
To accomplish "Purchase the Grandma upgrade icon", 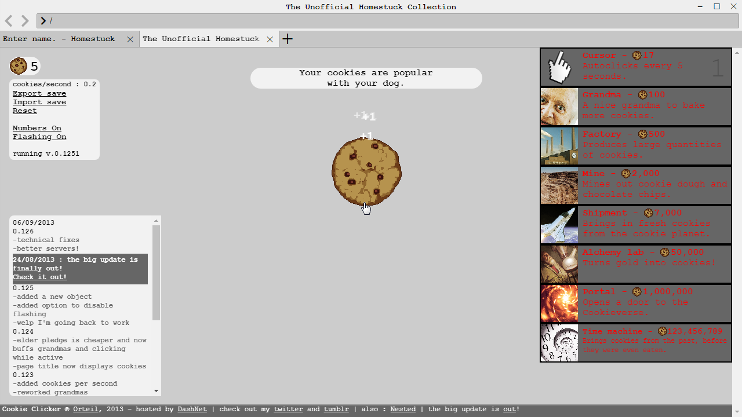I will click(559, 107).
